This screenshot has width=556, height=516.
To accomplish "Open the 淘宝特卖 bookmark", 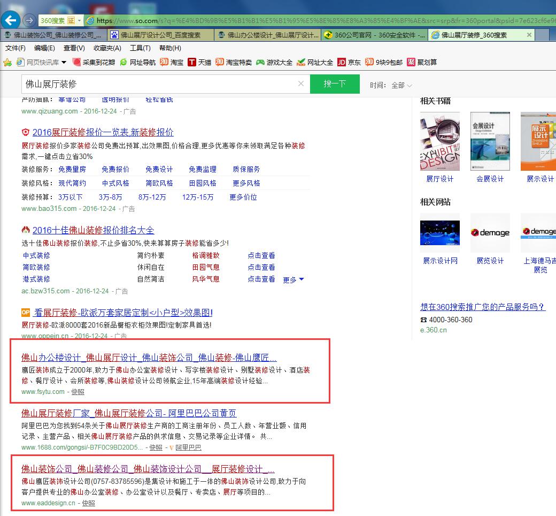I will [234, 62].
